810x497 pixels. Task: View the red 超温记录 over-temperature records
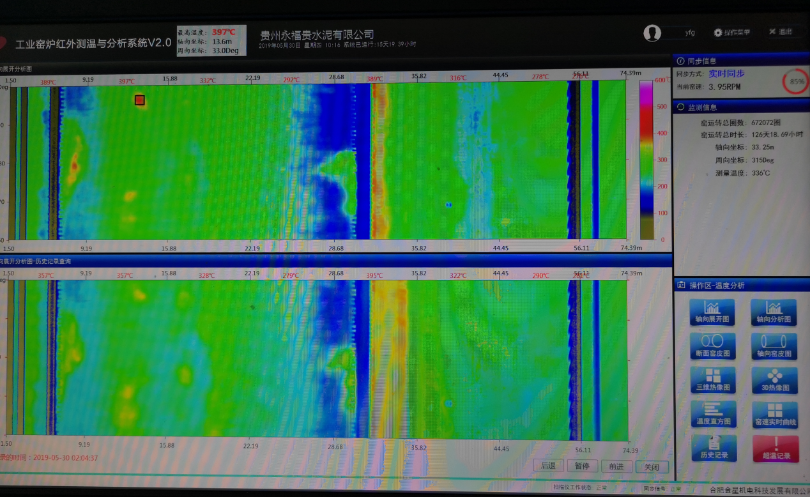[775, 448]
